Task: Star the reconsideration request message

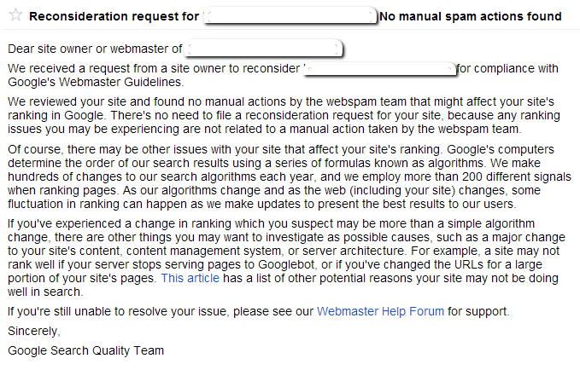Action: pyautogui.click(x=15, y=16)
